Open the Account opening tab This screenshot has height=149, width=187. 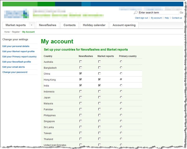(x=124, y=25)
